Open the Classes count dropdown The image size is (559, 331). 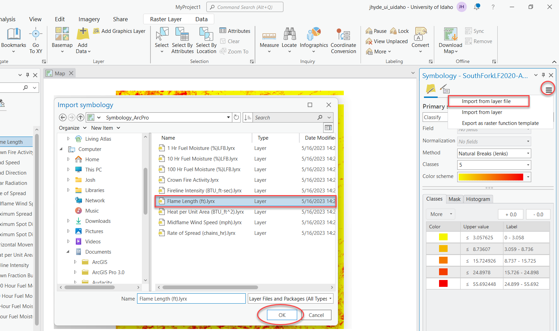(494, 165)
